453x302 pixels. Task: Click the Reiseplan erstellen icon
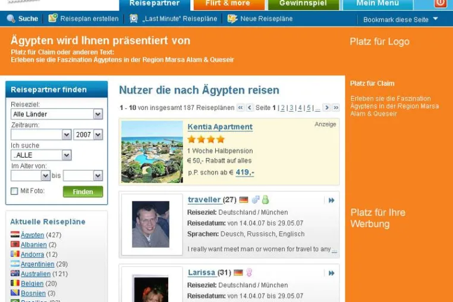[52, 18]
